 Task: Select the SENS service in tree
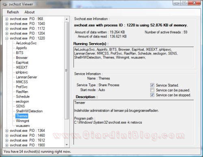point(20,106)
